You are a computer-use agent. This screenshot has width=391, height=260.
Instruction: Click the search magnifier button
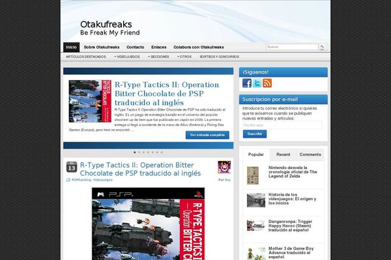(x=322, y=47)
